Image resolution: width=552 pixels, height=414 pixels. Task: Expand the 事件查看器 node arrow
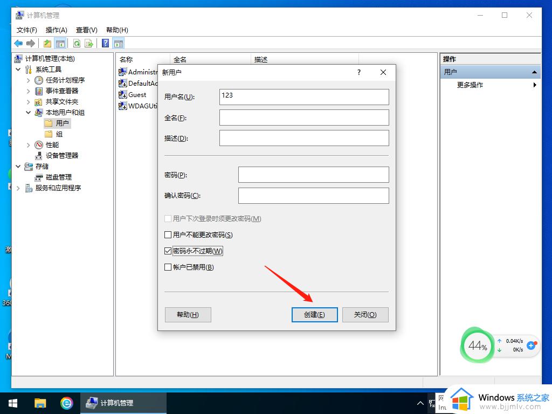pyautogui.click(x=29, y=91)
